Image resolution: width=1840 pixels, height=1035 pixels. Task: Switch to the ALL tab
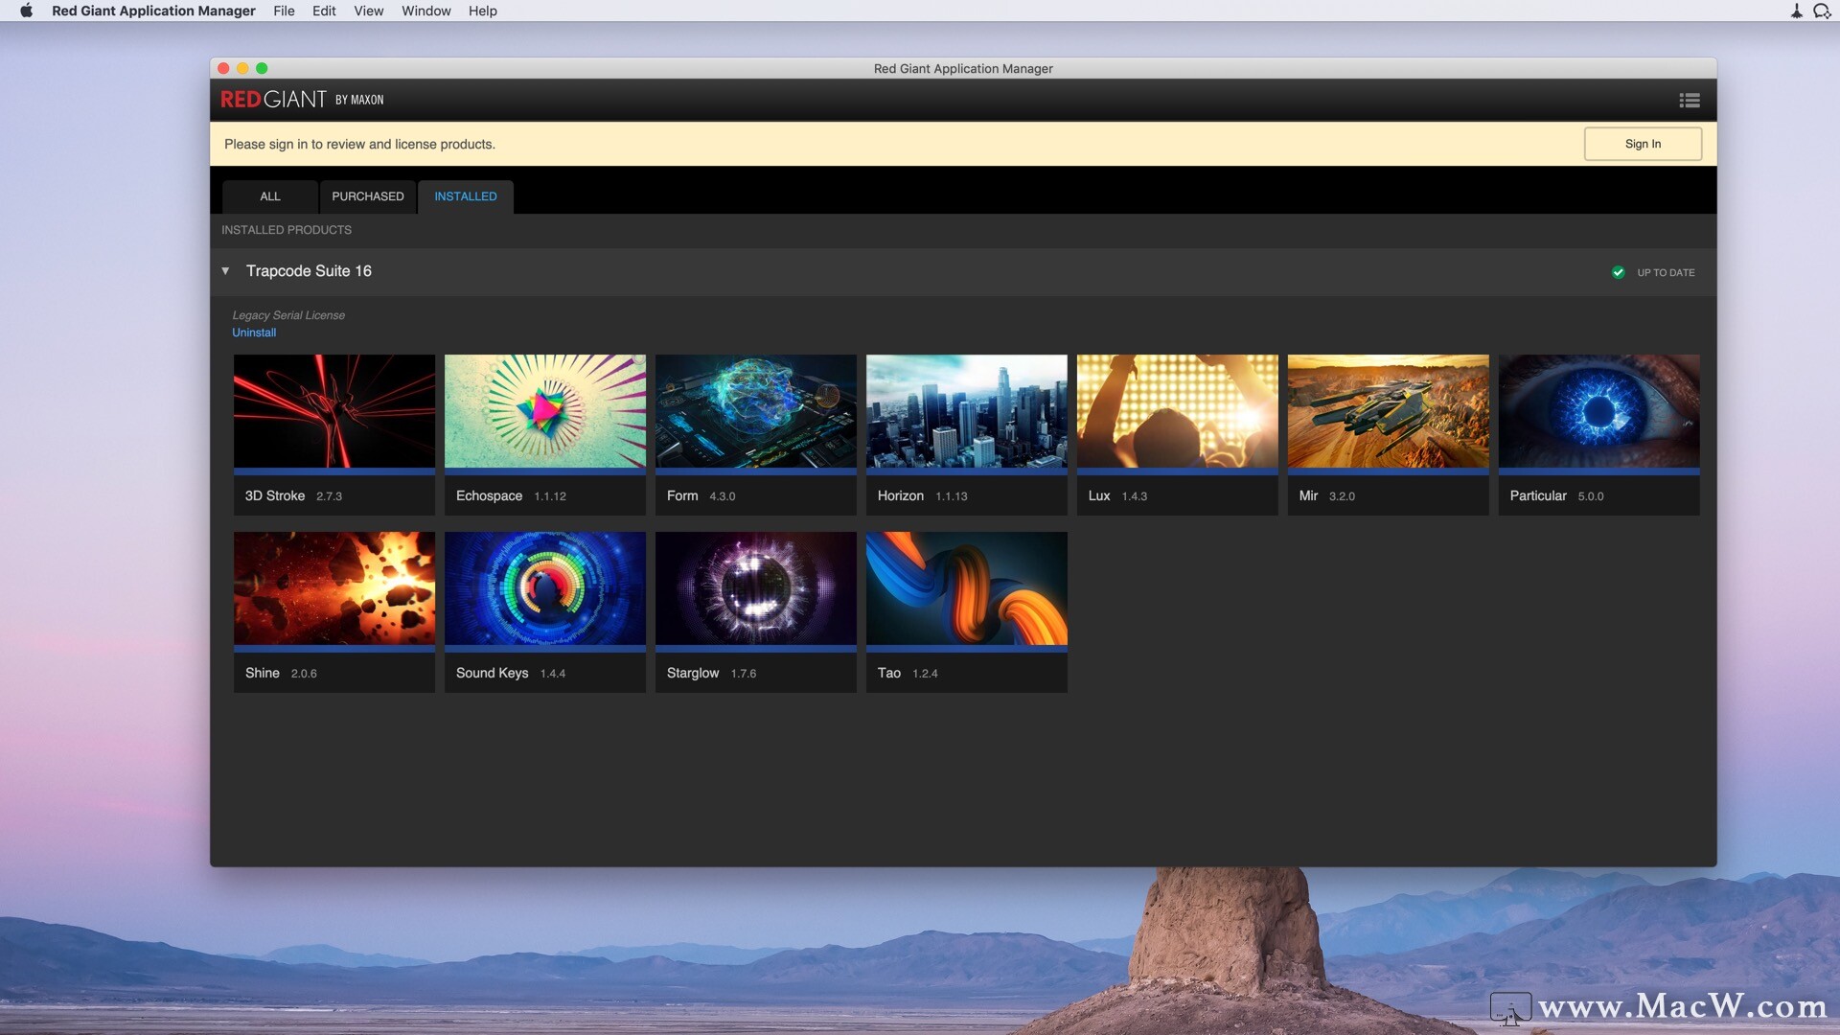[270, 196]
